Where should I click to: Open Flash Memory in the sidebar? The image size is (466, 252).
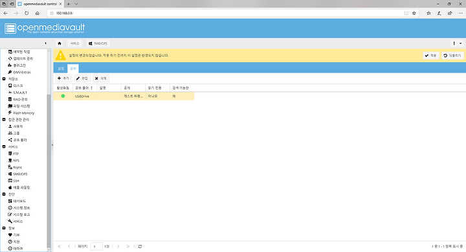coord(21,113)
